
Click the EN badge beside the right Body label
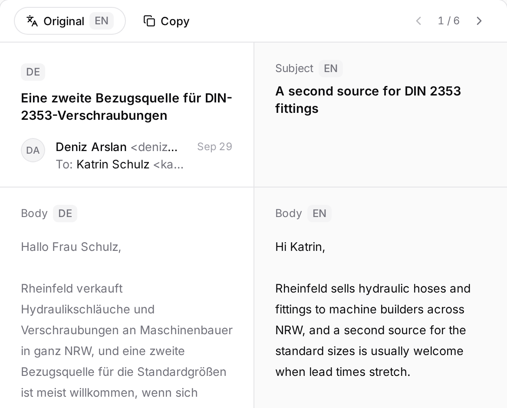pyautogui.click(x=319, y=214)
